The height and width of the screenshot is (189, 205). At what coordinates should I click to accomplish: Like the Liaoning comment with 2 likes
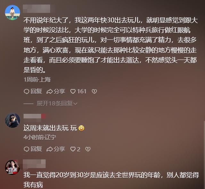[75, 149]
